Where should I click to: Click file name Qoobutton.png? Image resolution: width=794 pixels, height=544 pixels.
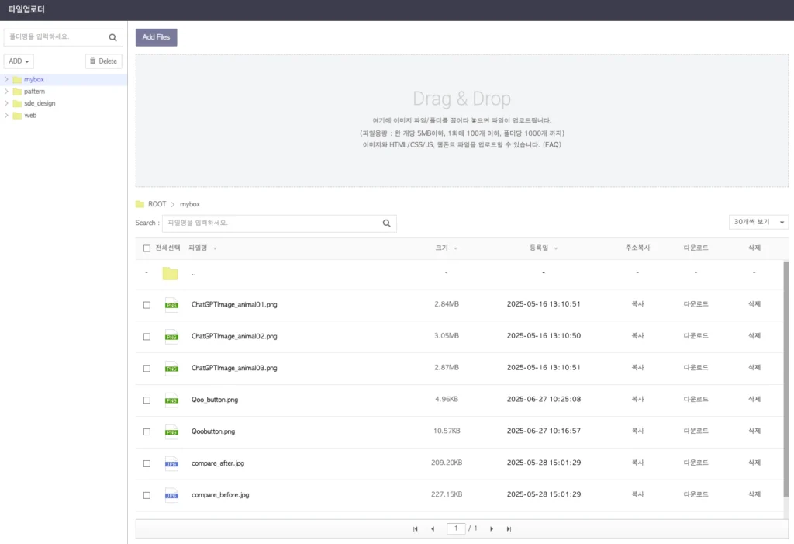(x=213, y=431)
